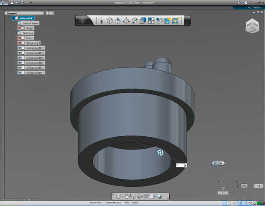Open the Gallery tab
265x206 pixels.
click(256, 7)
